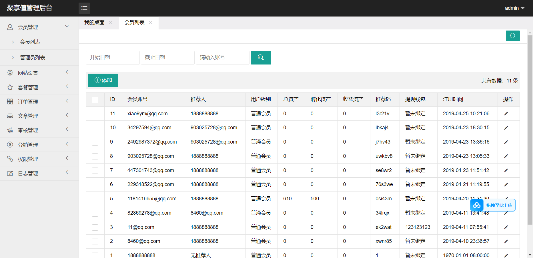Open 会员列表 in the sidebar

[x=30, y=42]
